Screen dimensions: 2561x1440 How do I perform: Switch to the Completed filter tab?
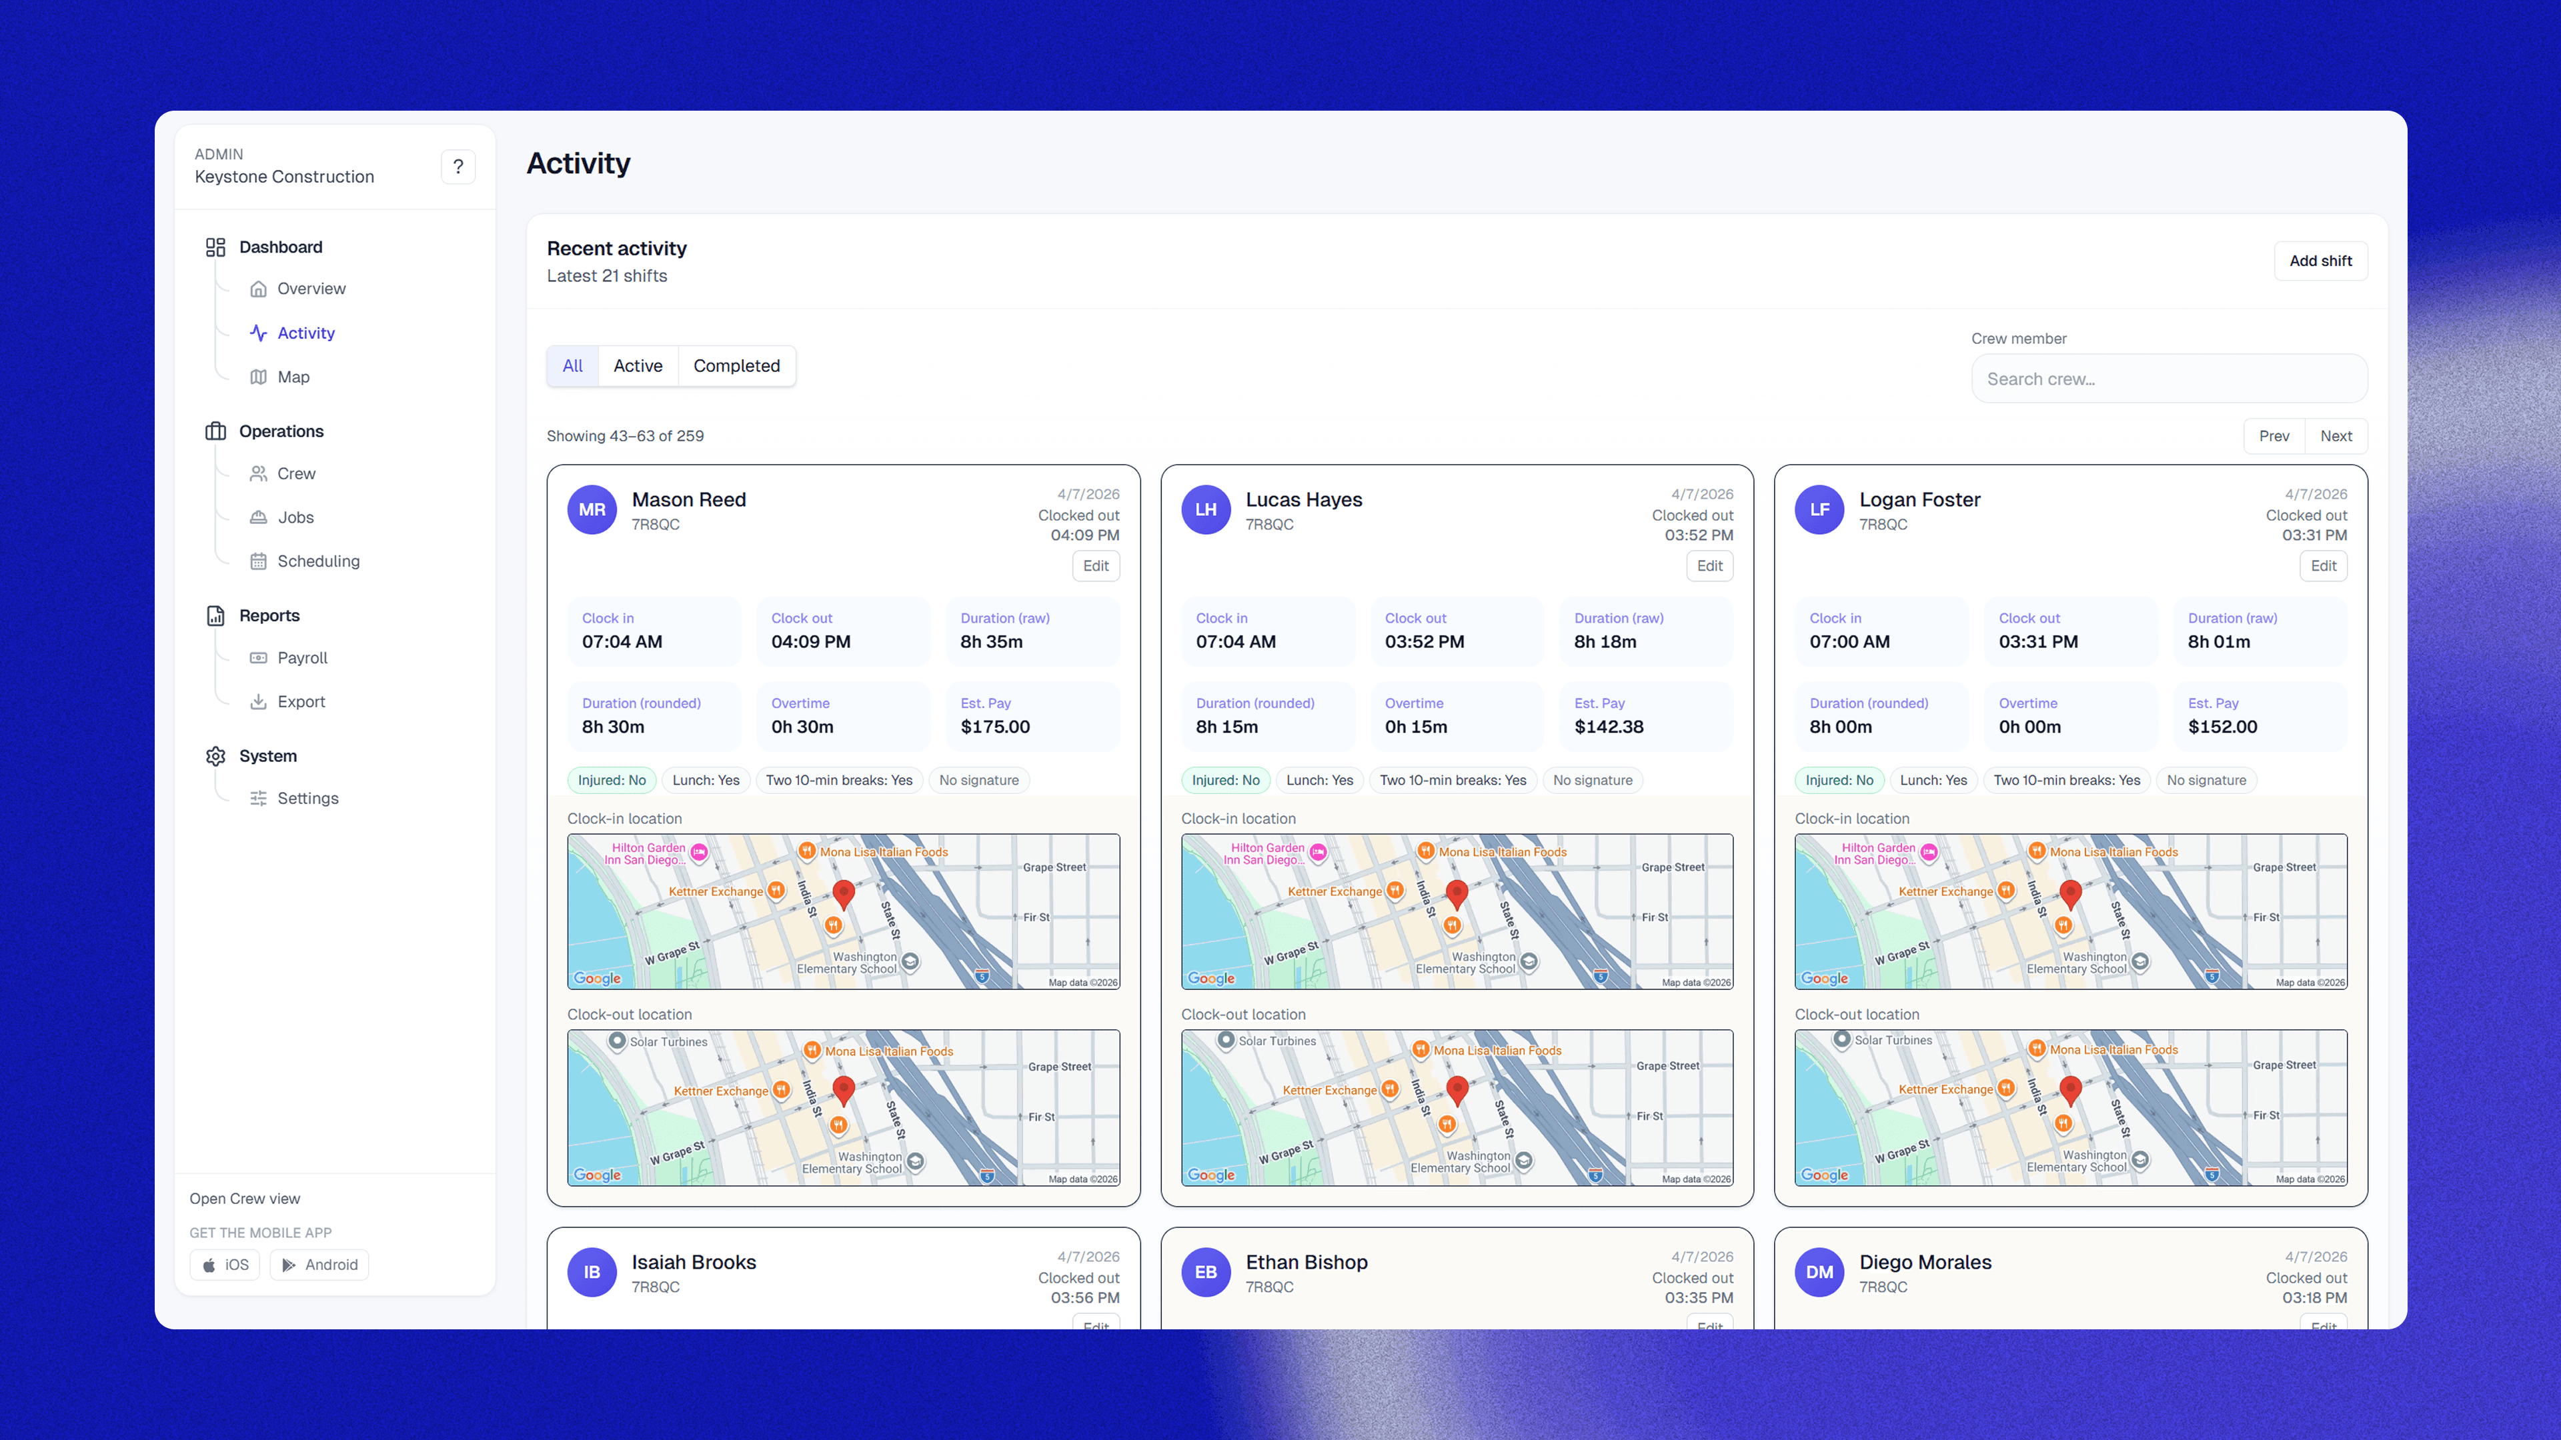pos(737,366)
